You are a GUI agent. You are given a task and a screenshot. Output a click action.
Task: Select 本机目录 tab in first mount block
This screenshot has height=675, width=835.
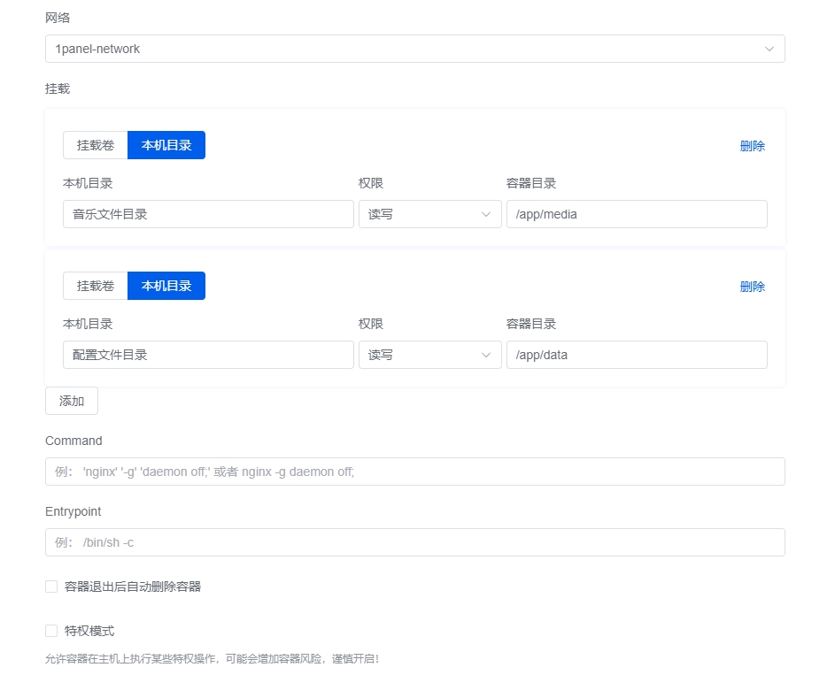(x=166, y=145)
